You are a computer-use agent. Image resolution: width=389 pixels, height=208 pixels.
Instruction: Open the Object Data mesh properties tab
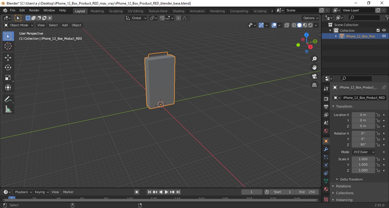click(326, 181)
